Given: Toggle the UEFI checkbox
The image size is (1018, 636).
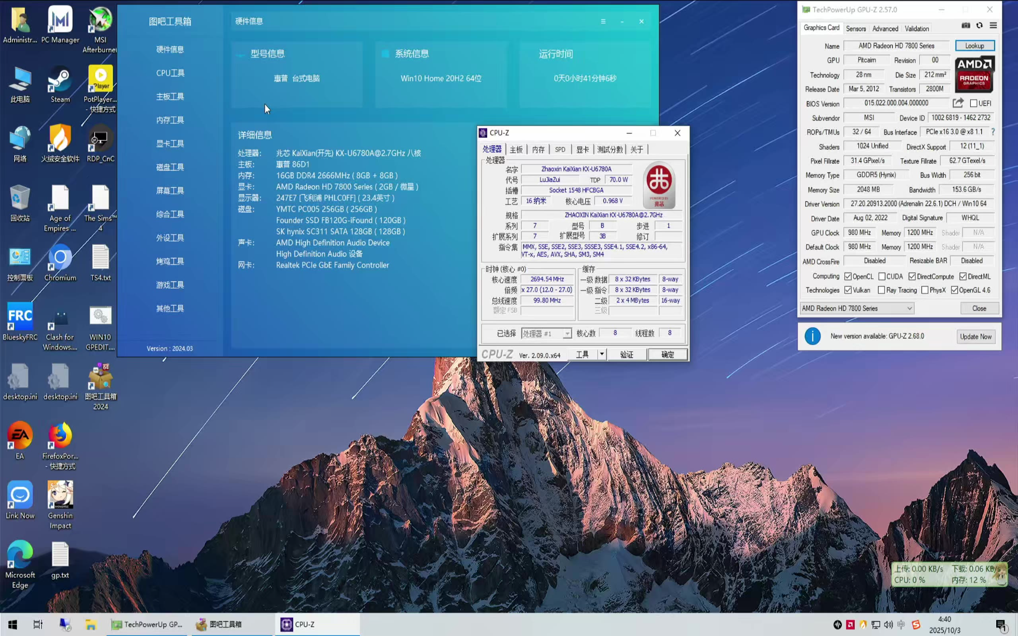Looking at the screenshot, I should [x=974, y=103].
